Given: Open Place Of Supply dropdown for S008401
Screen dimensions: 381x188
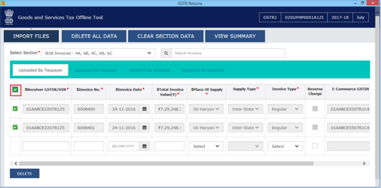Looking at the screenshot, I should click(x=206, y=128).
